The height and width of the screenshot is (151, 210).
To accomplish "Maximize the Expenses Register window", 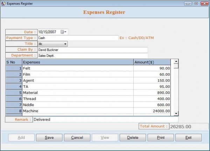I will 196,3.
